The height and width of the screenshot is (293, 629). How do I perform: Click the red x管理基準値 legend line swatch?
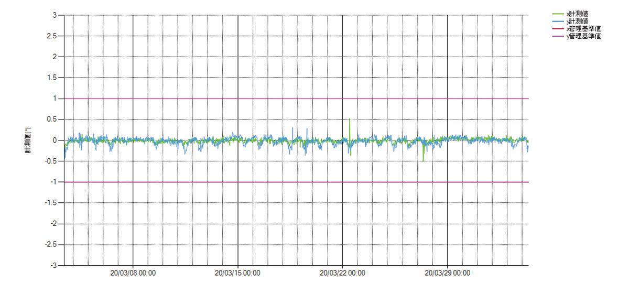click(x=558, y=29)
